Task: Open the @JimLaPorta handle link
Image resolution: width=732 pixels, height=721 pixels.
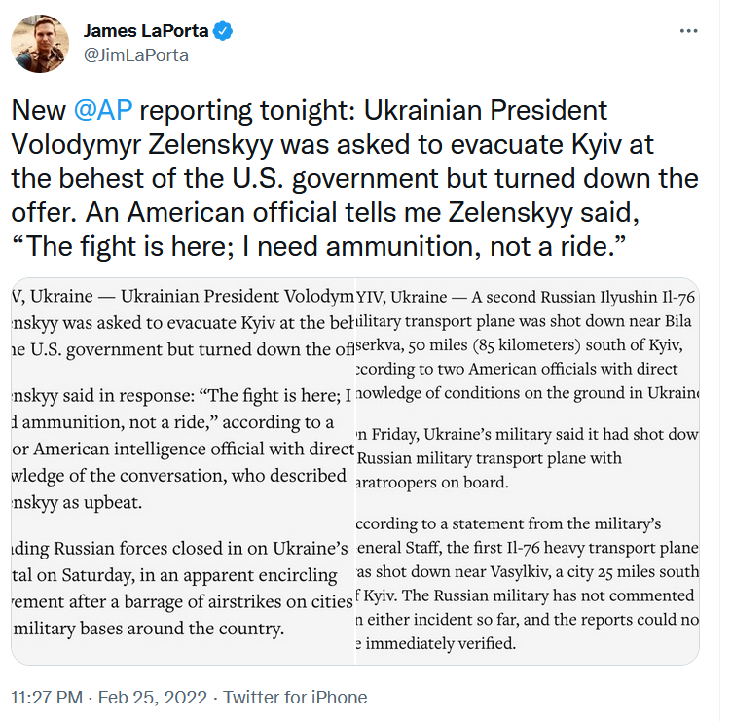Action: (135, 54)
